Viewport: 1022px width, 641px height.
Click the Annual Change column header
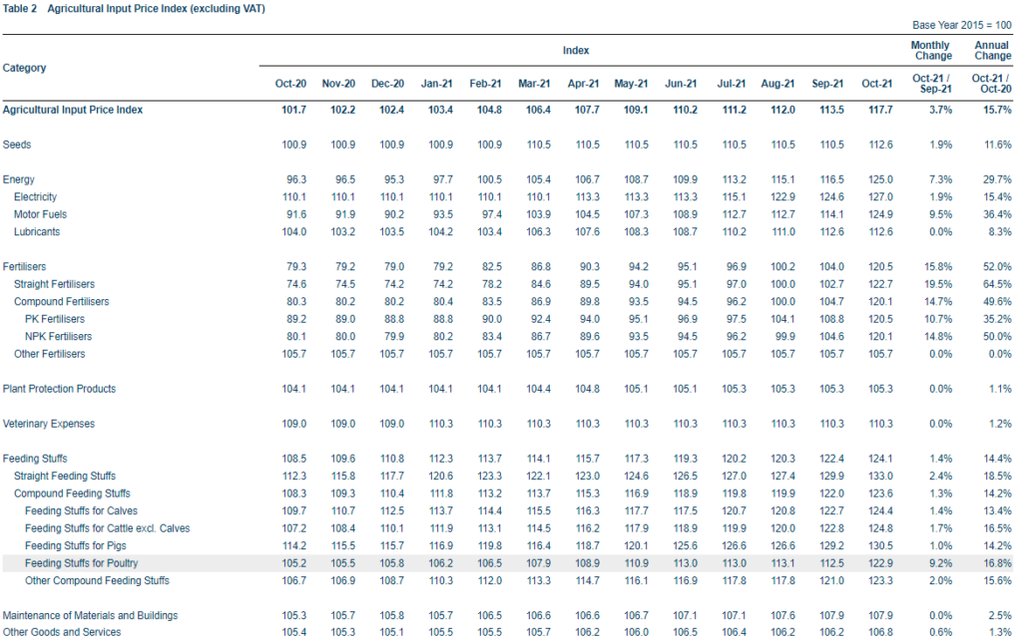[991, 51]
